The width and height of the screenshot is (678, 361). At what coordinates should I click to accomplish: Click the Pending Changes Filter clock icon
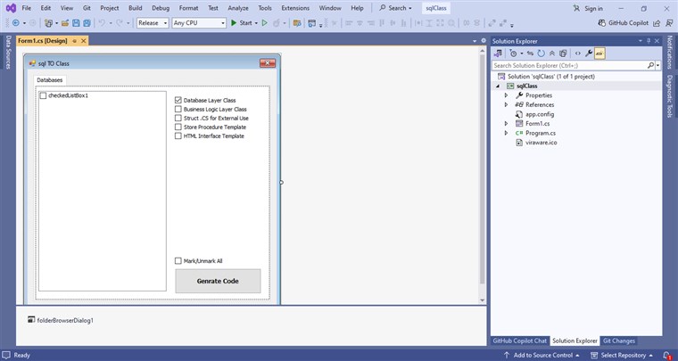click(x=513, y=53)
